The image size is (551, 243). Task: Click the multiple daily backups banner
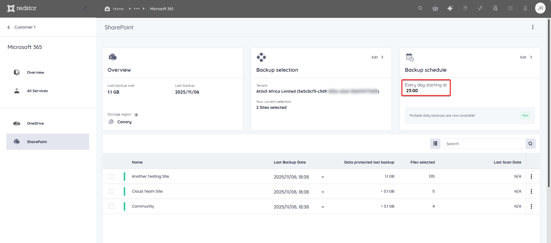(470, 115)
